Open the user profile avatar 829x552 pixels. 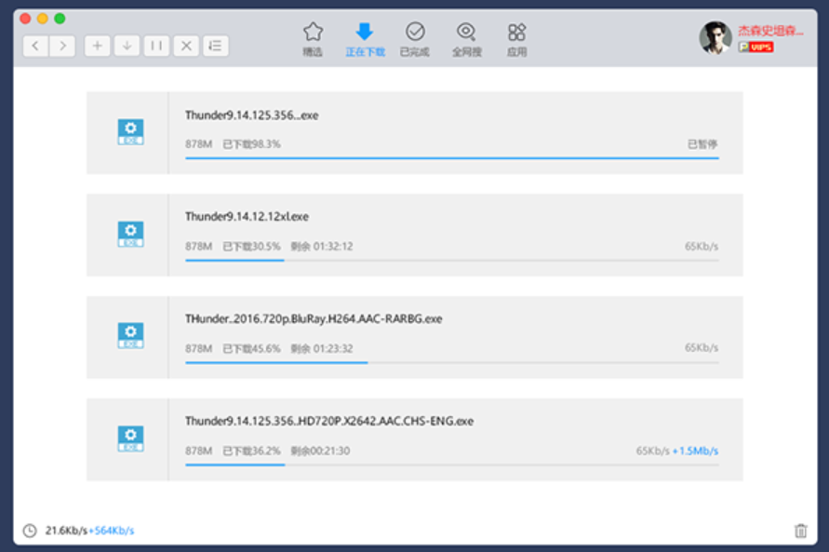click(715, 38)
